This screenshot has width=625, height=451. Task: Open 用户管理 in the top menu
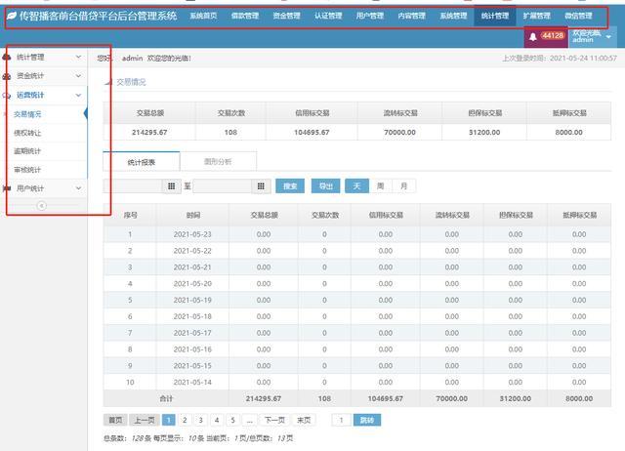[x=370, y=16]
